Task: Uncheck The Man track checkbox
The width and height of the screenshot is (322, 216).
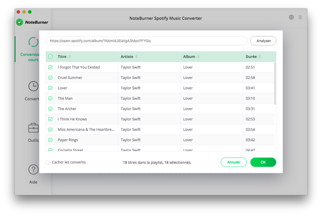Action: 50,98
